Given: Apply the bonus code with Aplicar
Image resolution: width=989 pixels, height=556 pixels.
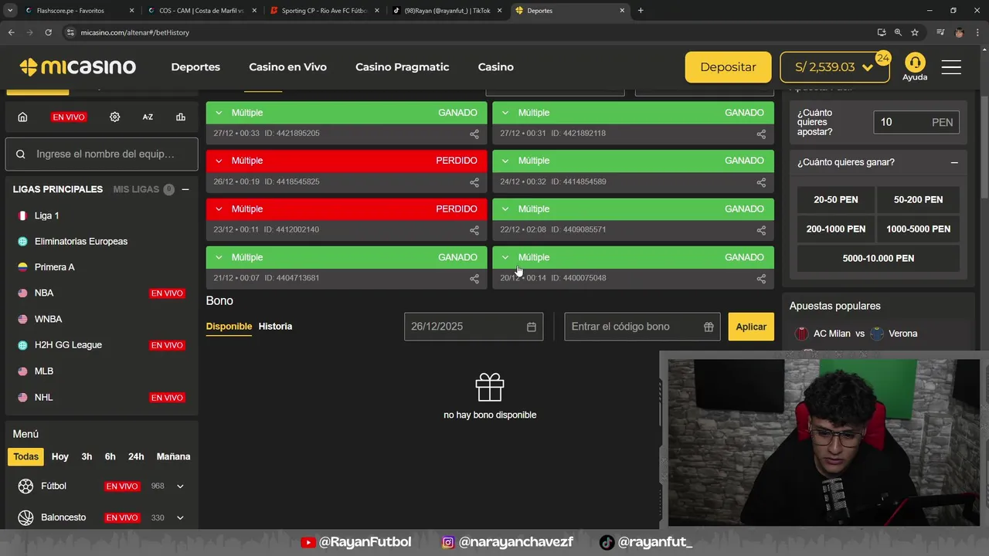Looking at the screenshot, I should pos(751,327).
